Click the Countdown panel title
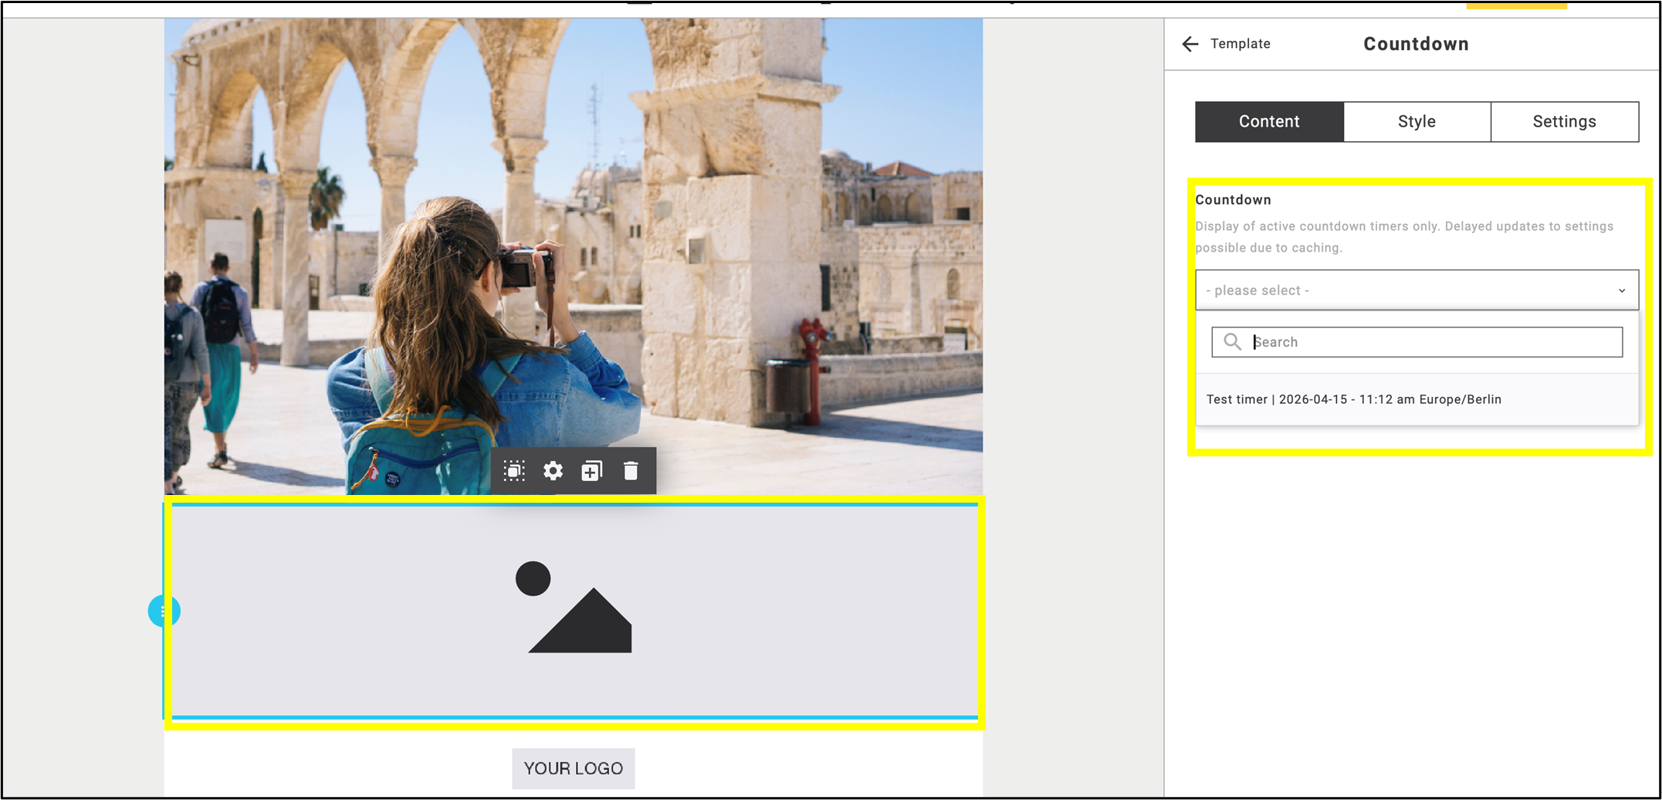Image resolution: width=1662 pixels, height=800 pixels. click(x=1416, y=44)
